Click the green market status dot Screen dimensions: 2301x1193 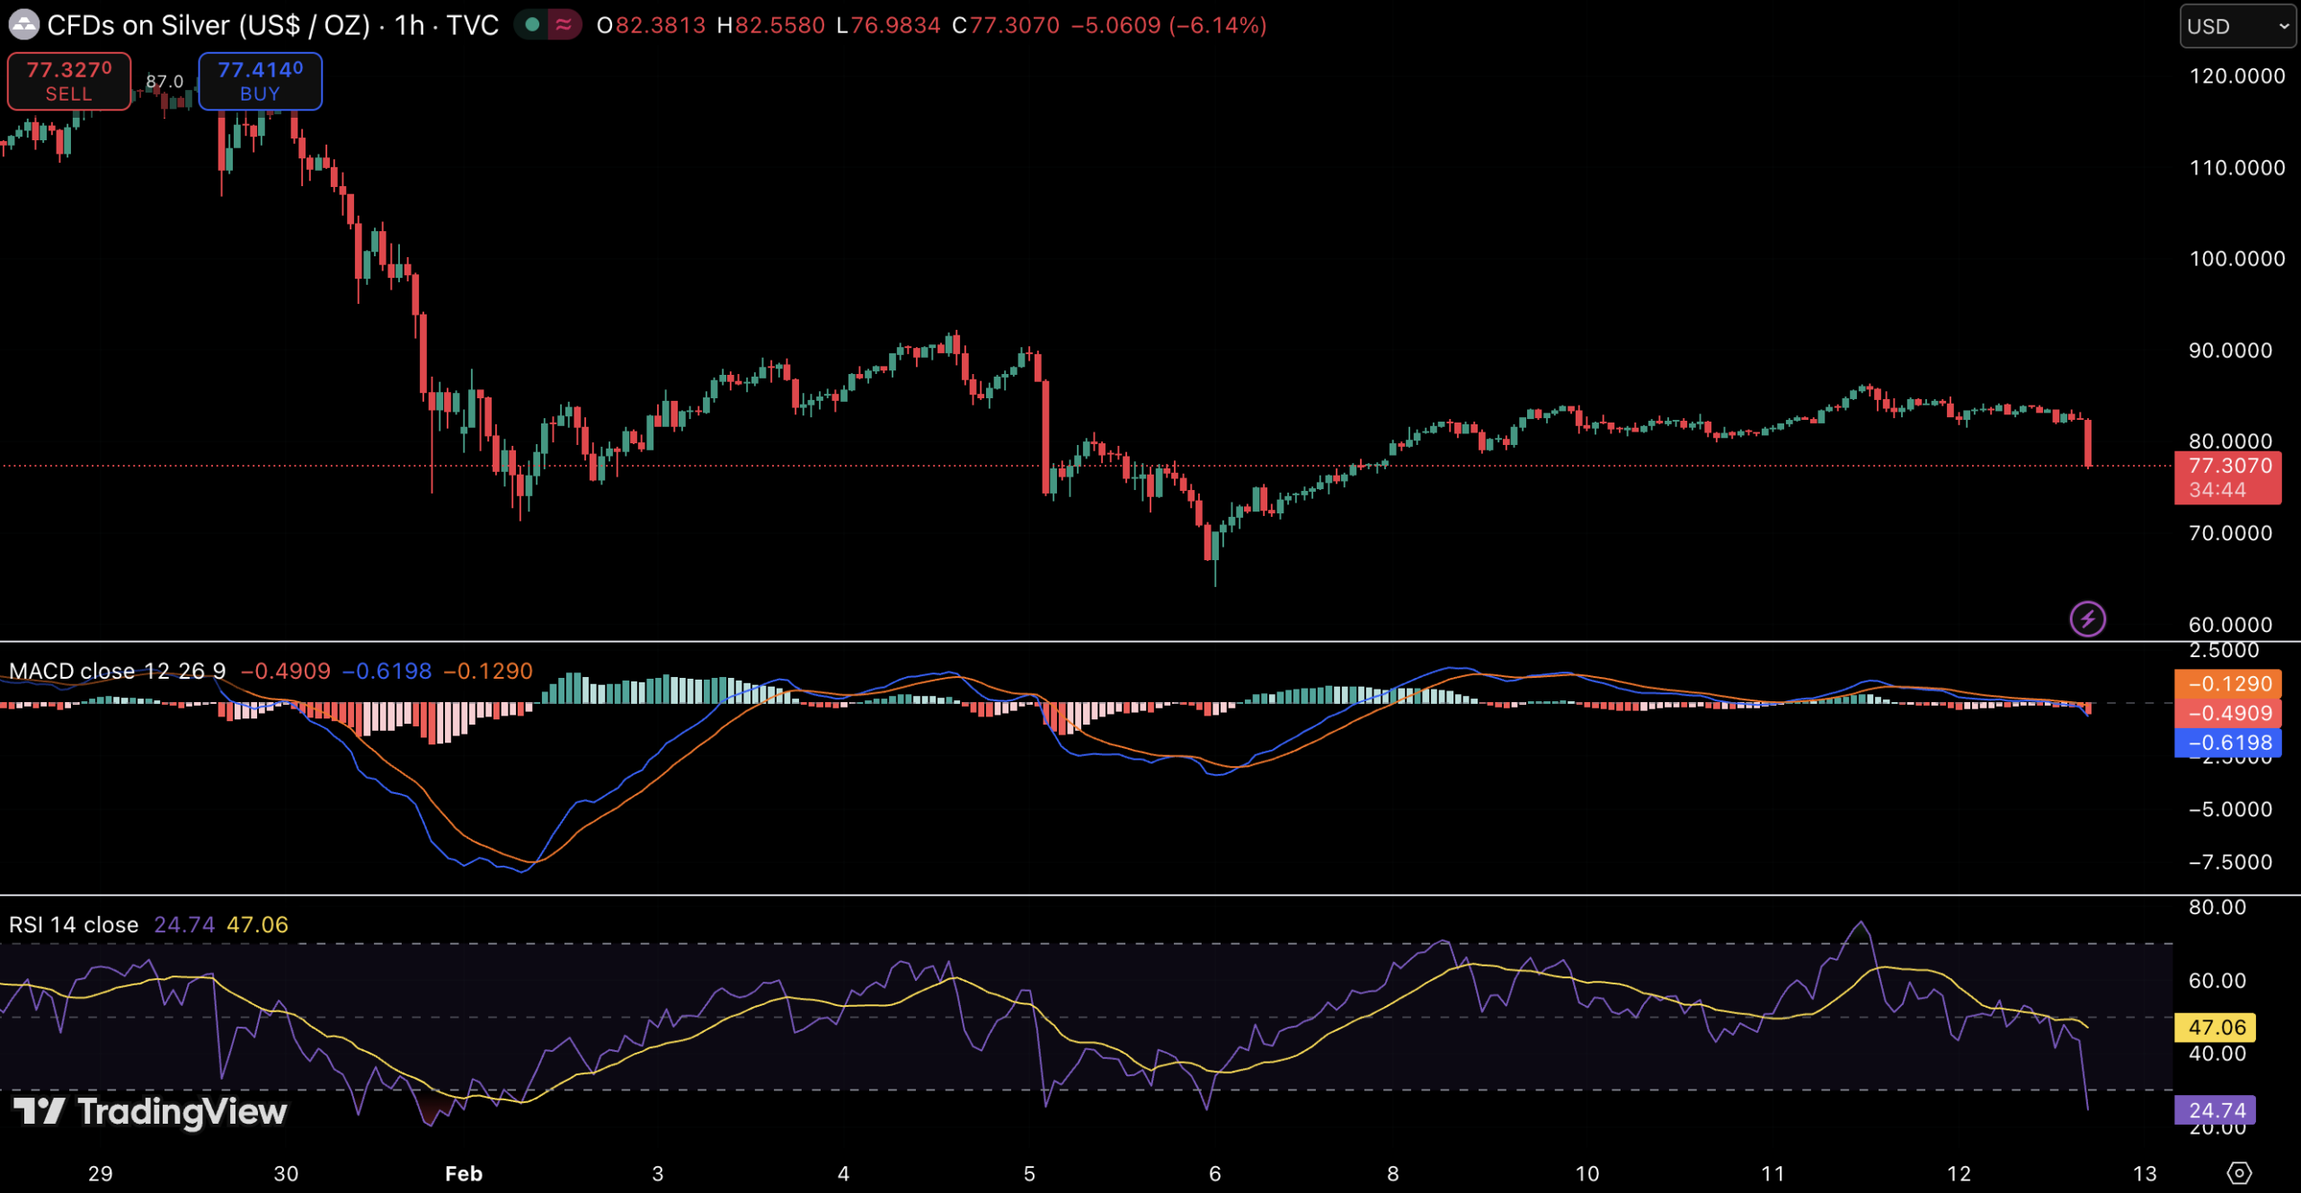click(532, 24)
